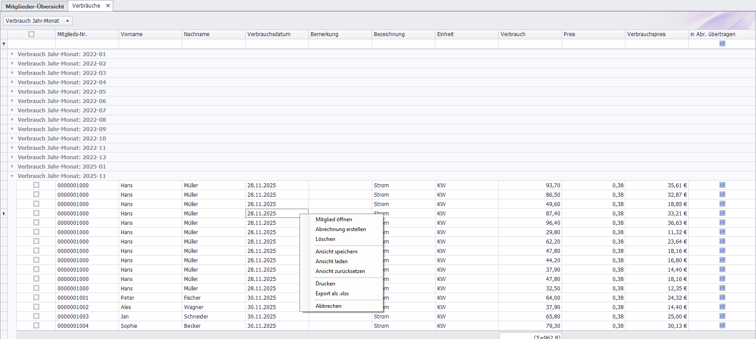This screenshot has height=339, width=756.
Task: Check the row checkbox for Peter Fischer
Action: 36,298
